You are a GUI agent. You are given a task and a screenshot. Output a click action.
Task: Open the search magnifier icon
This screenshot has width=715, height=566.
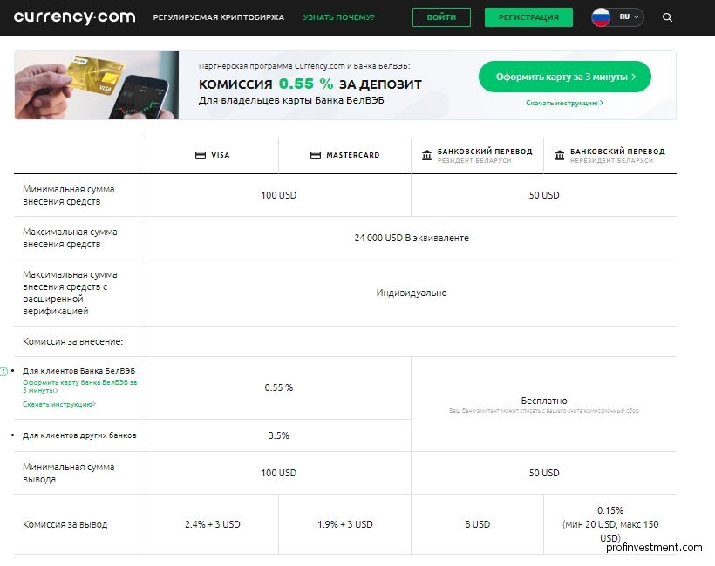coord(667,17)
